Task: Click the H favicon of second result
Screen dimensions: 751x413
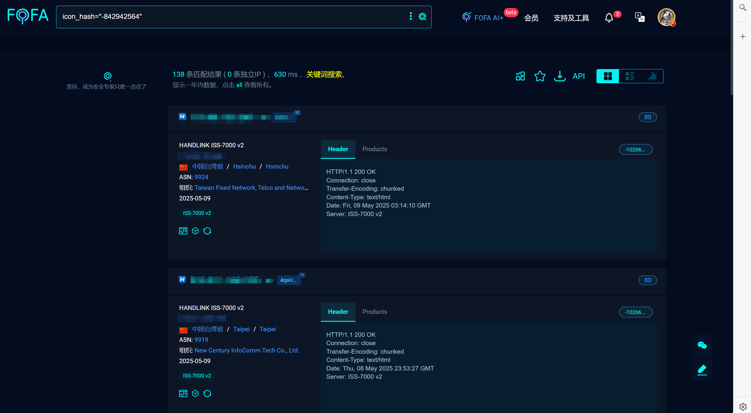Action: (182, 279)
